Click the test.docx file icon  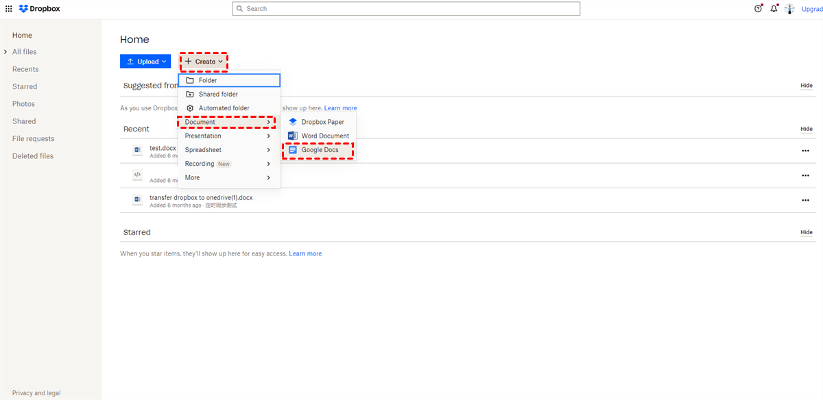pos(137,150)
